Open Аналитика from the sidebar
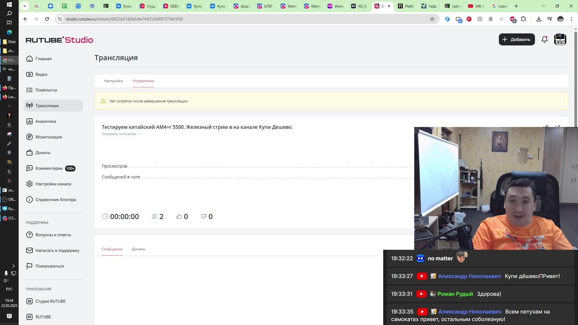 (x=45, y=121)
